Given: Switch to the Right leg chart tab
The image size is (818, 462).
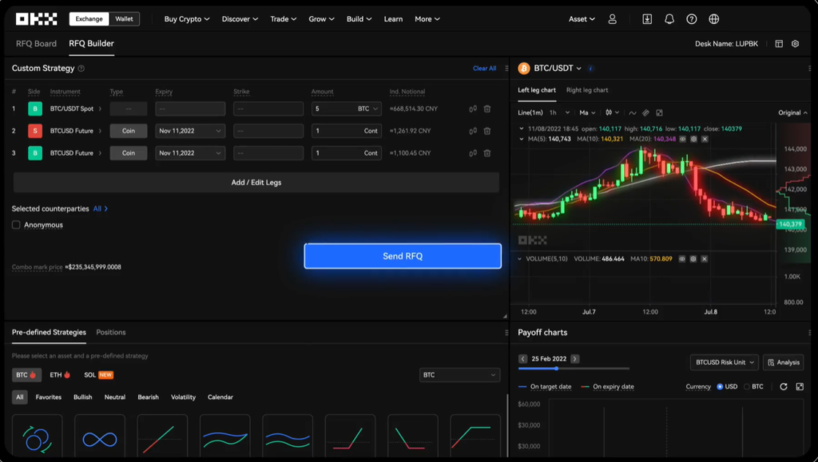Looking at the screenshot, I should 587,90.
